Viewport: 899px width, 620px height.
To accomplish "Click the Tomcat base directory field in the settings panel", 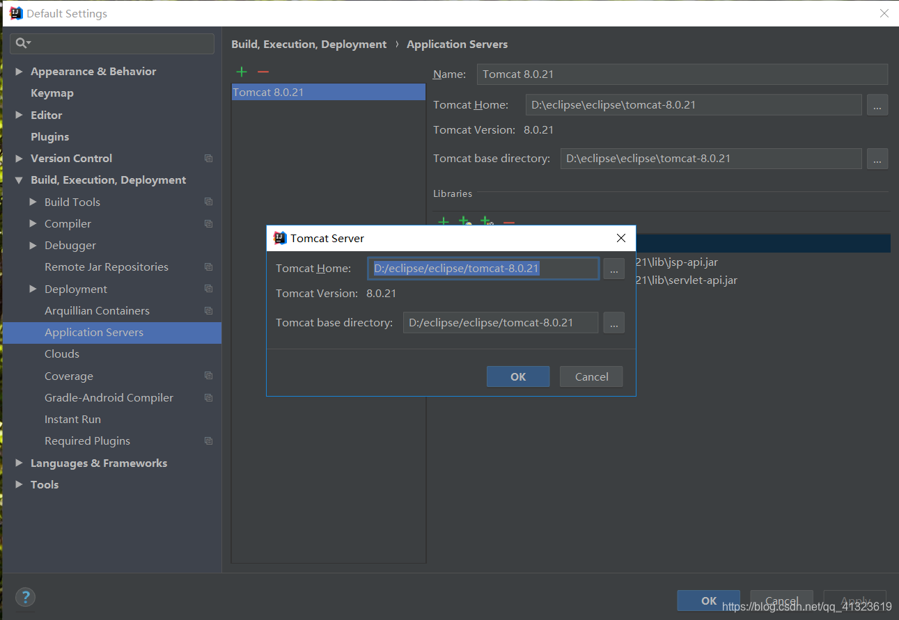I will (711, 159).
